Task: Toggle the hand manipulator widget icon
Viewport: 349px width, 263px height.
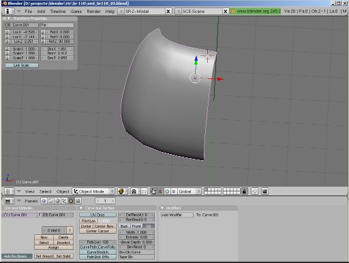Action: pos(153,191)
